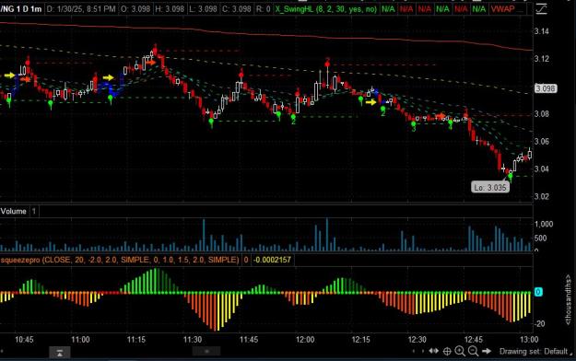Click the 3.02 label on price axis
Image resolution: width=576 pixels, height=361 pixels.
click(542, 196)
